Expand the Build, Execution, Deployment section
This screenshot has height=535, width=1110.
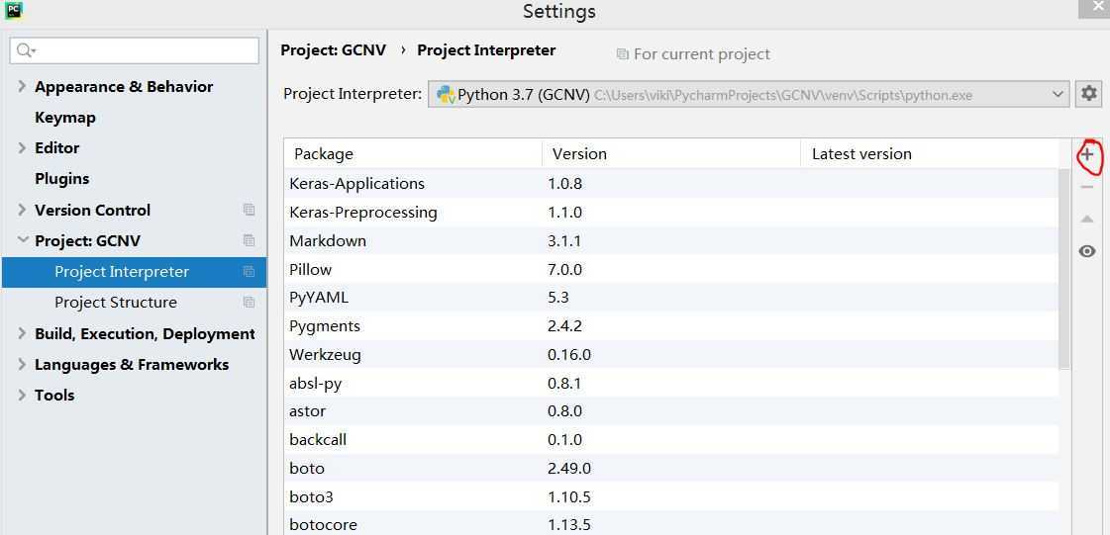[22, 333]
